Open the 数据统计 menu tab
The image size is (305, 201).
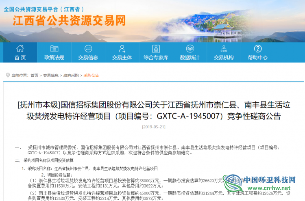pyautogui.click(x=190, y=52)
